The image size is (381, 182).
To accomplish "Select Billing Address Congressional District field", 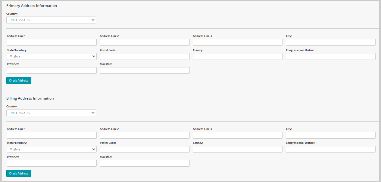I will pos(331,149).
